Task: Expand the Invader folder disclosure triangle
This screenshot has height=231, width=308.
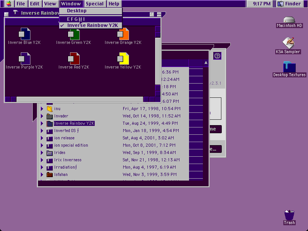Action: (42, 116)
